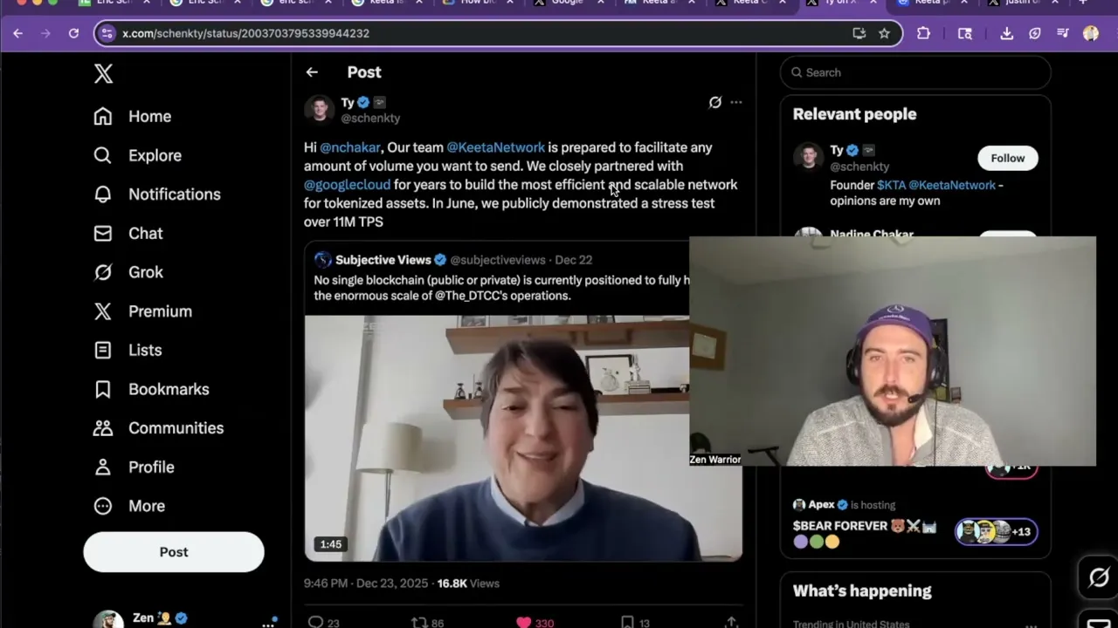
Task: Open Ty's avatar on the post
Action: (x=320, y=110)
